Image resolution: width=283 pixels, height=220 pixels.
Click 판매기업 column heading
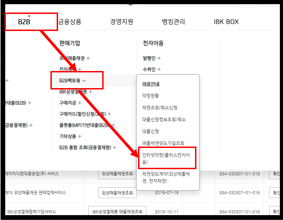[70, 43]
